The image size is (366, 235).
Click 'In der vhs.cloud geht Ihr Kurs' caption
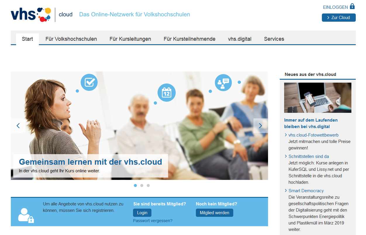point(59,171)
